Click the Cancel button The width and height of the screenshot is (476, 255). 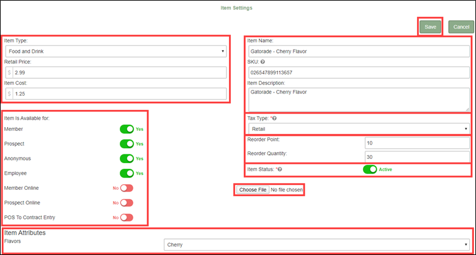click(461, 27)
